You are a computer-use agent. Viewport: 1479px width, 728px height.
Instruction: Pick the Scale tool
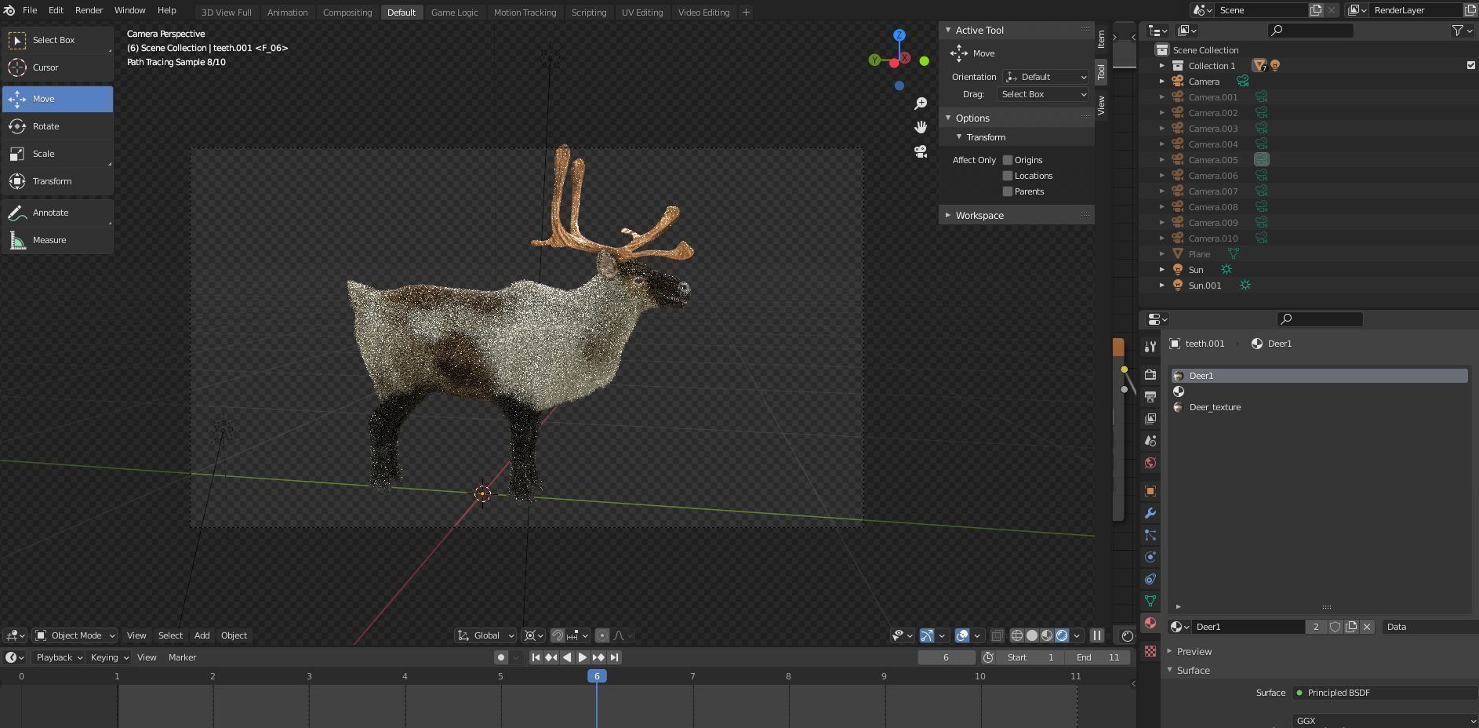pos(57,154)
